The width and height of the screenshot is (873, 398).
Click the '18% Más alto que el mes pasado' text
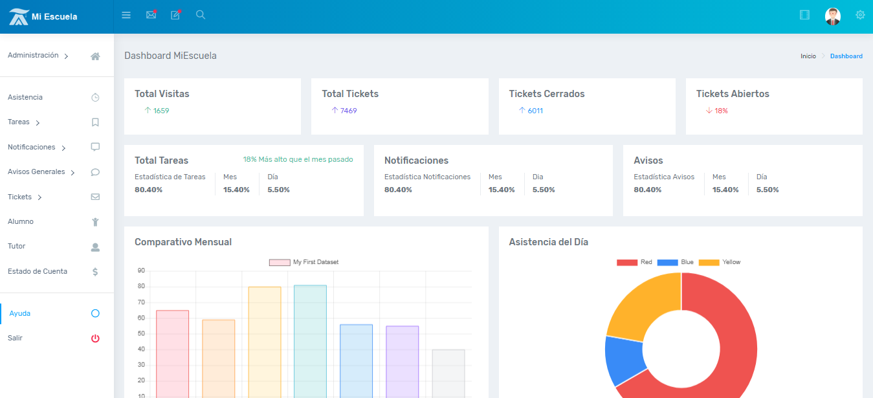tap(298, 159)
